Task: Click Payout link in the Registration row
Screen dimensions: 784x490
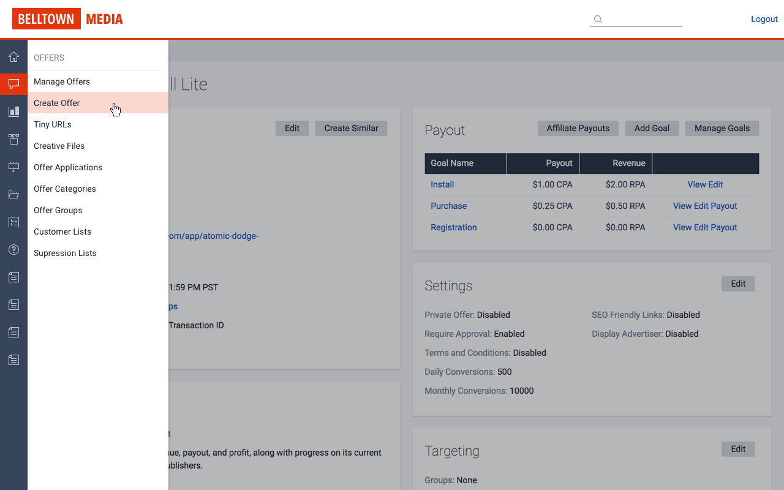Action: click(724, 227)
